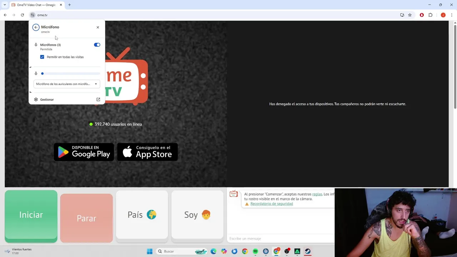The height and width of the screenshot is (257, 457).
Task: Bookmark this page with the star icon
Action: pos(410,15)
